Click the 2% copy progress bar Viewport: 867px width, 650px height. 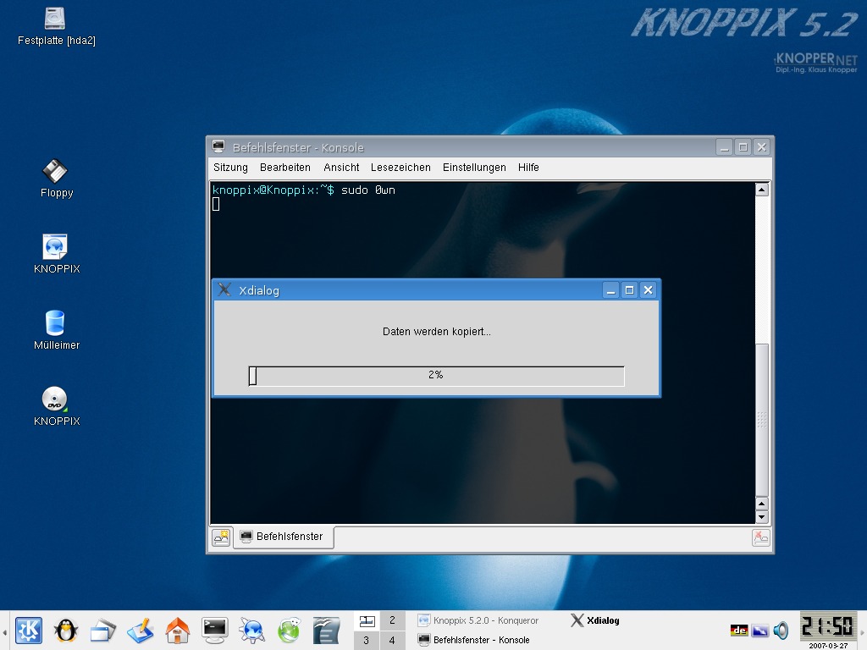(436, 376)
